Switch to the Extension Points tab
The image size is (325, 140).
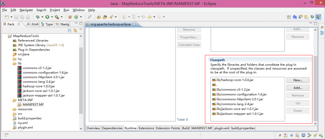pyautogui.click(x=168, y=128)
